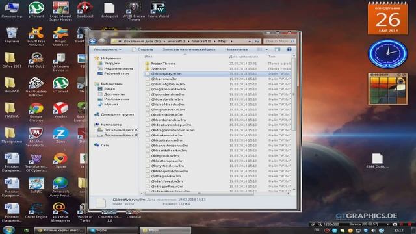The width and height of the screenshot is (416, 234).
Task: Open the Explorer help question-mark icon
Action: click(289, 49)
